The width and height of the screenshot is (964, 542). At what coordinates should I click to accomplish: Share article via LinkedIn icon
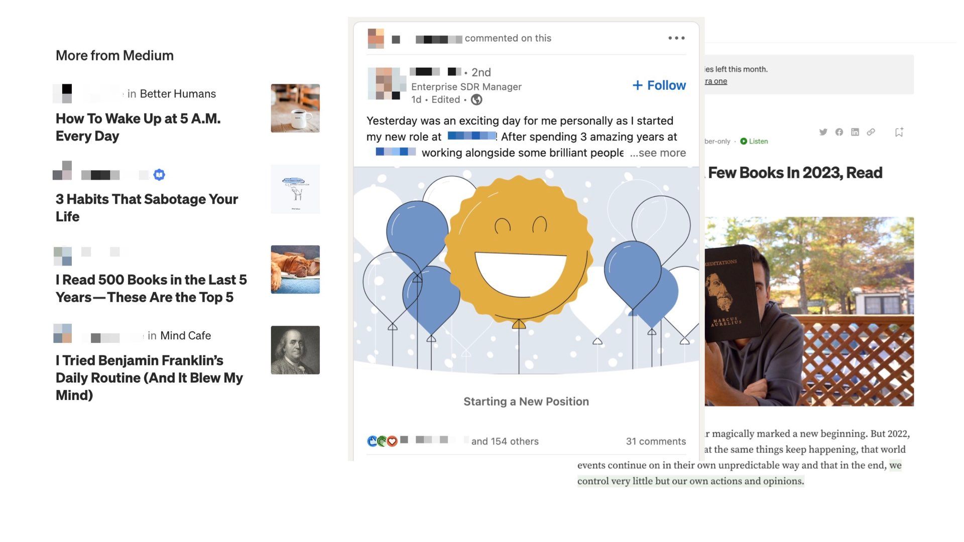point(855,132)
